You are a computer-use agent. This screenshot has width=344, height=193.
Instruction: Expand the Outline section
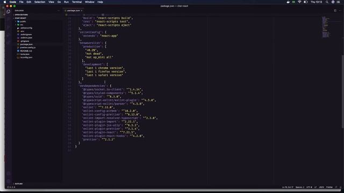click(19, 183)
